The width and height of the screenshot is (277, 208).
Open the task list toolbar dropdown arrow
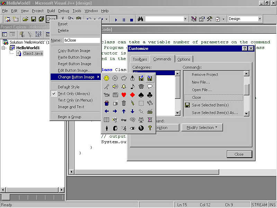(x=223, y=19)
